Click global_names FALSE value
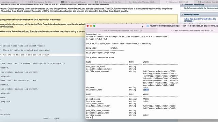Viewport: 218px width, 122px height. point(146,99)
